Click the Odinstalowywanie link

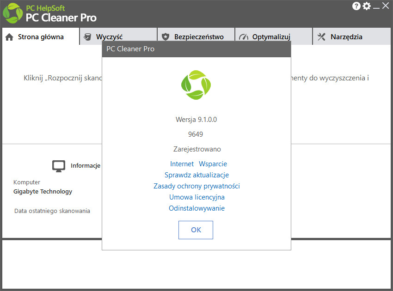point(196,208)
